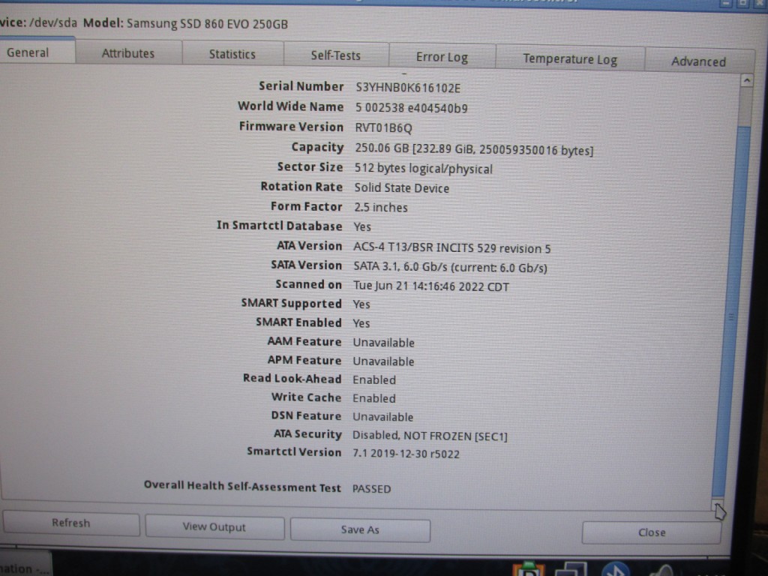The width and height of the screenshot is (768, 576).
Task: Click the serial number value S3YHNB0K616102E
Action: pos(408,88)
